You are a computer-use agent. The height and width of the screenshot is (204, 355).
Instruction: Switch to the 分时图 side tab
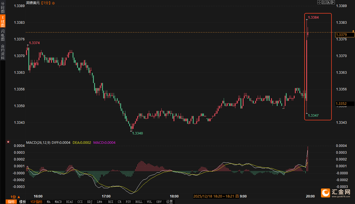click(x=3, y=8)
